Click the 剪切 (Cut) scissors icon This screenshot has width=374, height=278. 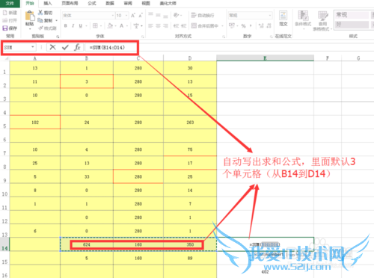click(x=40, y=12)
